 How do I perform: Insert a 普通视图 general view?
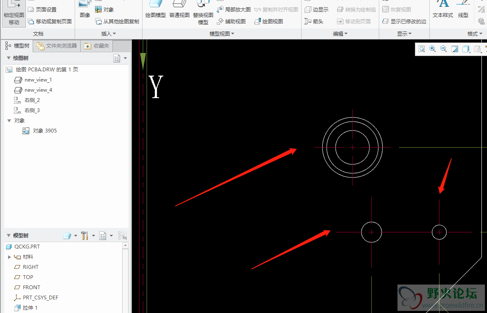coord(179,10)
